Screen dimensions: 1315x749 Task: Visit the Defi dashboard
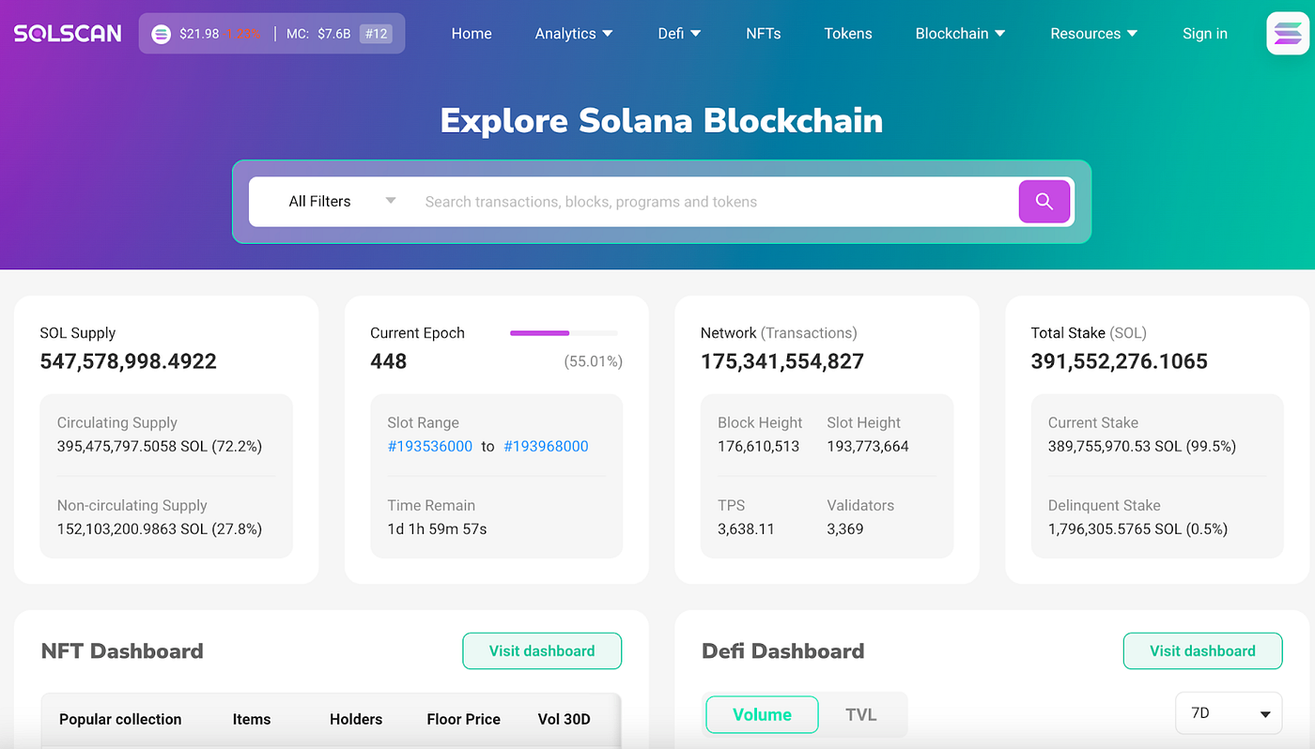tap(1202, 650)
